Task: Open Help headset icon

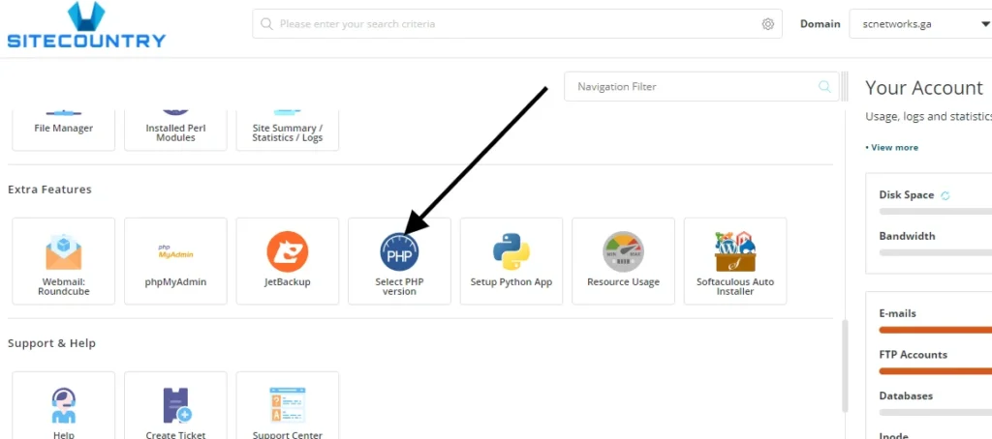Action: [x=63, y=405]
